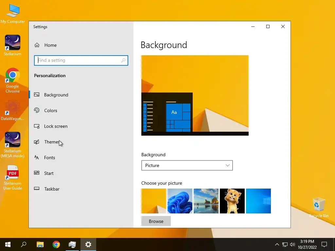Select the Recycle Bin desktop icon
Image resolution: width=335 pixels, height=251 pixels.
point(319,208)
